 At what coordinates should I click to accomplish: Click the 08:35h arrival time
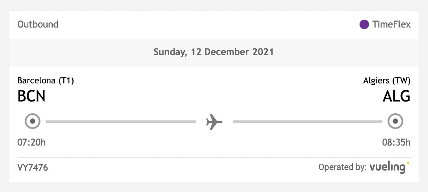tap(396, 142)
